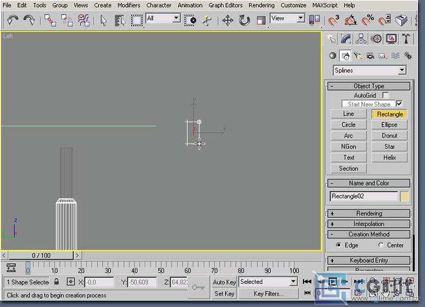
Task: Open the Splines subcategory dropdown
Action: coord(370,71)
